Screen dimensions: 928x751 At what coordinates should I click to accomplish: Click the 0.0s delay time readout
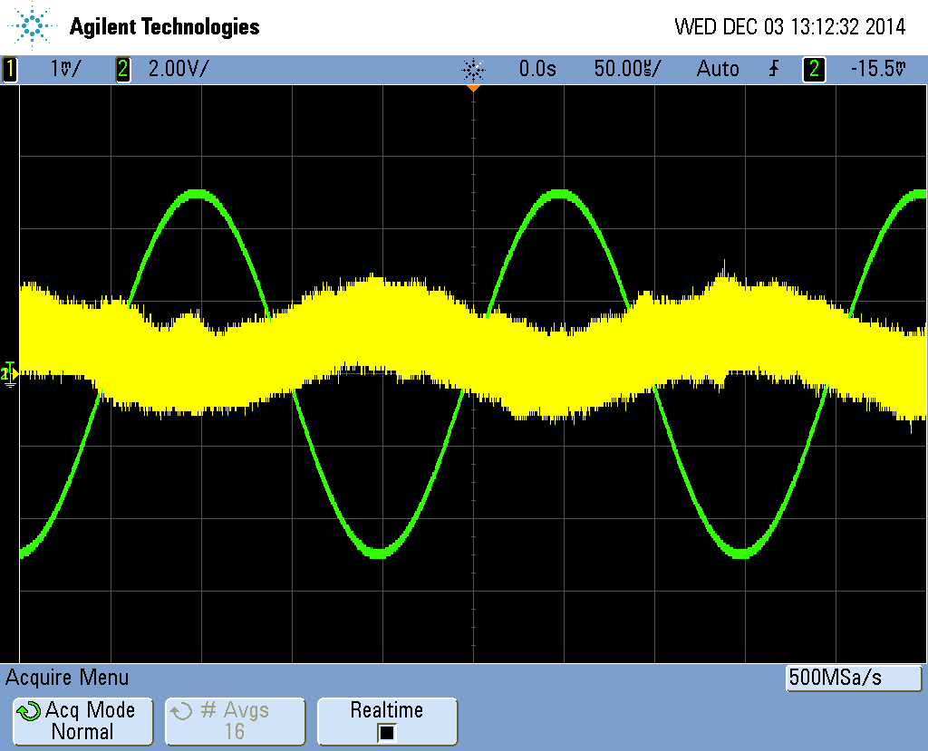pyautogui.click(x=537, y=69)
